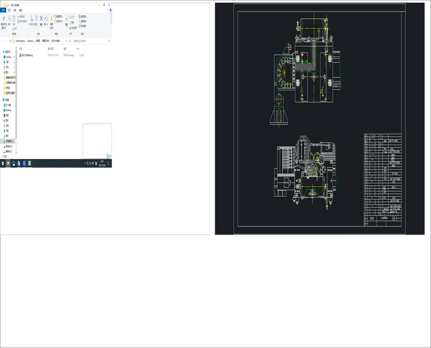Click the Paste clipboard icon in the ribbon
The height and width of the screenshot is (348, 431).
pos(14,19)
